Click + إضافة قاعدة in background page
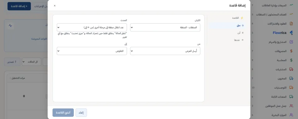298x119 pixels. click(x=19, y=6)
